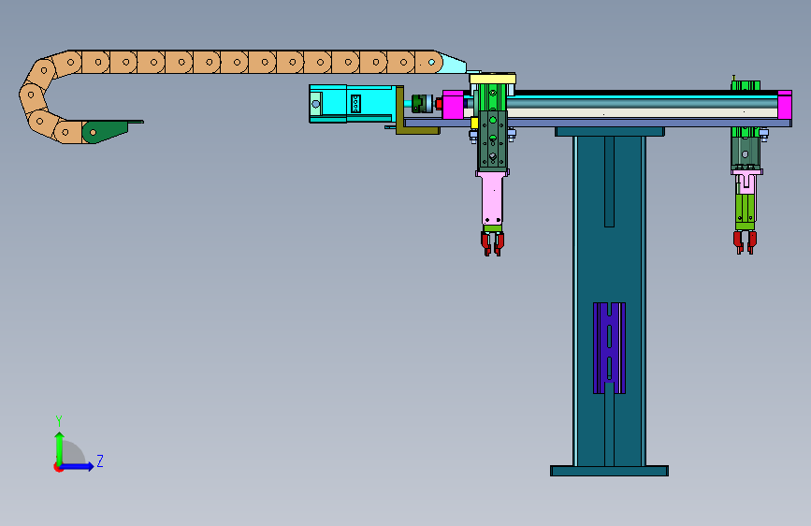The height and width of the screenshot is (526, 811).
Task: Select the cyan servo motor body
Action: [x=355, y=104]
